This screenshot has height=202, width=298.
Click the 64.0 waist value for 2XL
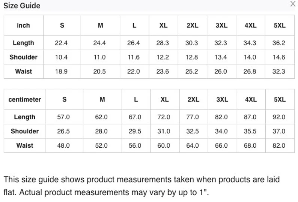click(x=193, y=145)
